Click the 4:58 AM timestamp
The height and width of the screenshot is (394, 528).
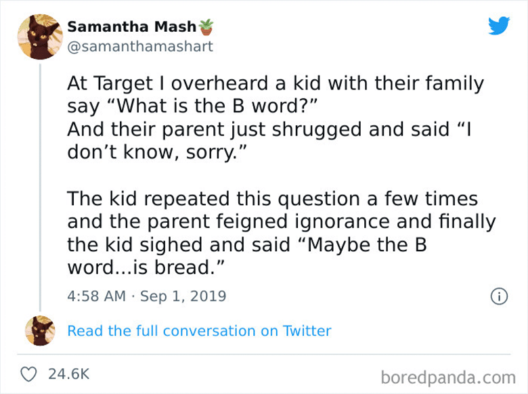click(x=98, y=296)
